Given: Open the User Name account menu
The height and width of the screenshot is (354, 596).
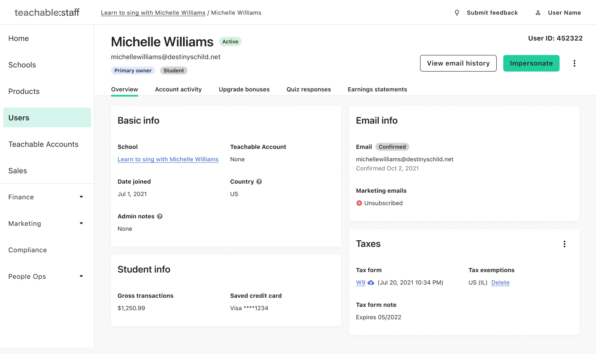Looking at the screenshot, I should [564, 13].
